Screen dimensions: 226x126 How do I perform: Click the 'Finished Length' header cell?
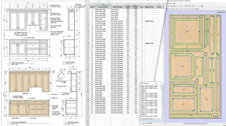pos(135,7)
